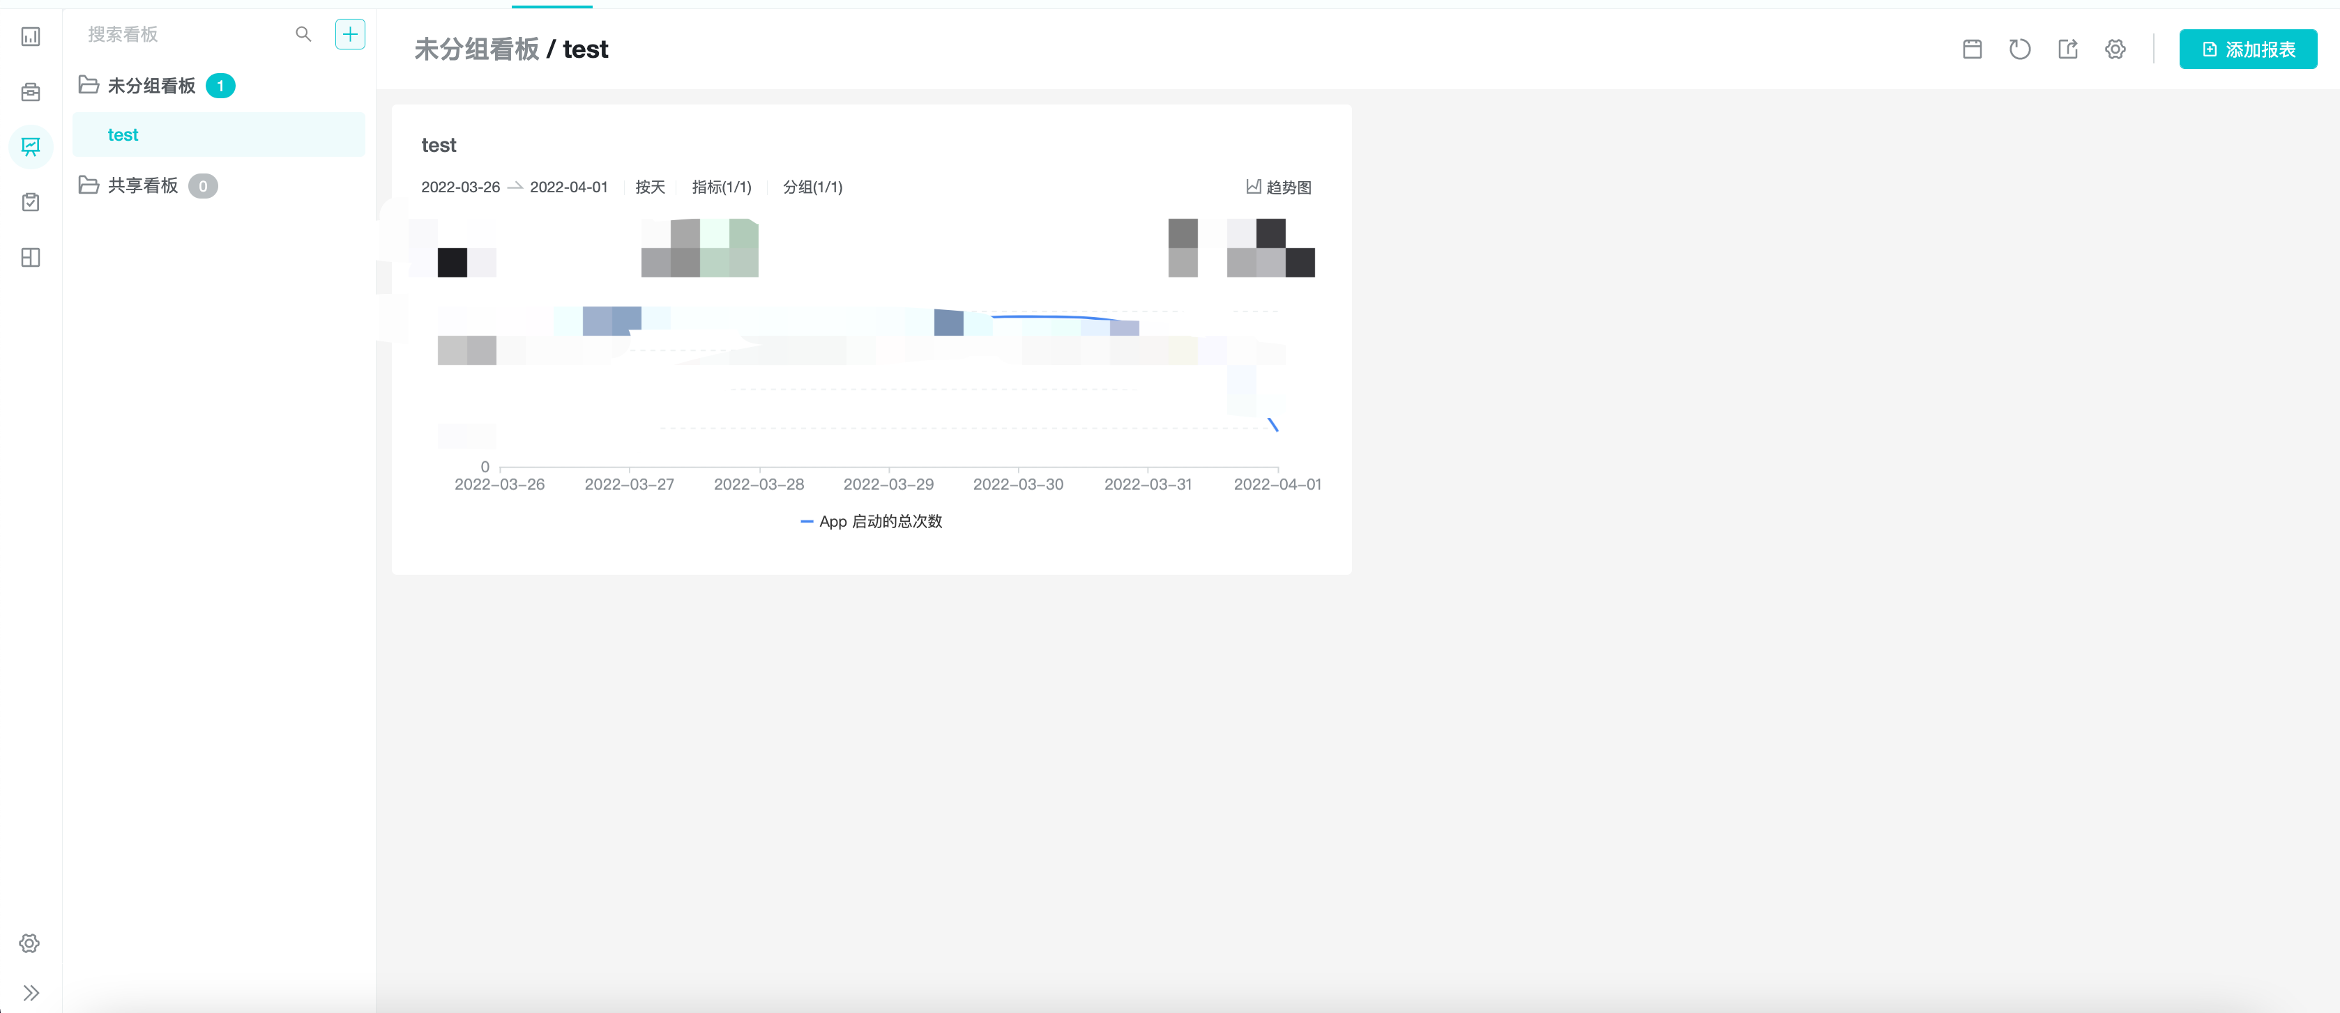Click the test report card title

(439, 145)
